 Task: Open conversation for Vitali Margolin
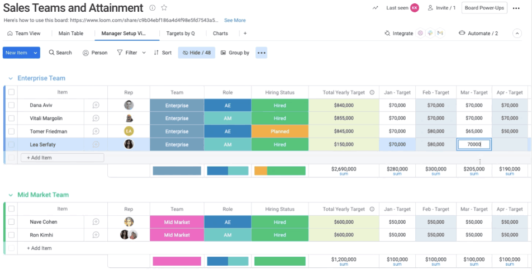point(96,118)
